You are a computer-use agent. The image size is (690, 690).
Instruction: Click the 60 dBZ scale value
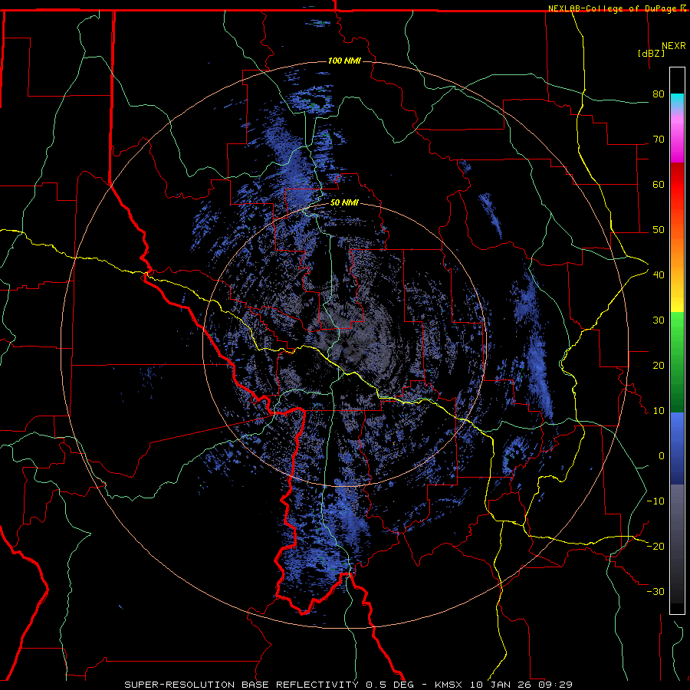point(659,184)
